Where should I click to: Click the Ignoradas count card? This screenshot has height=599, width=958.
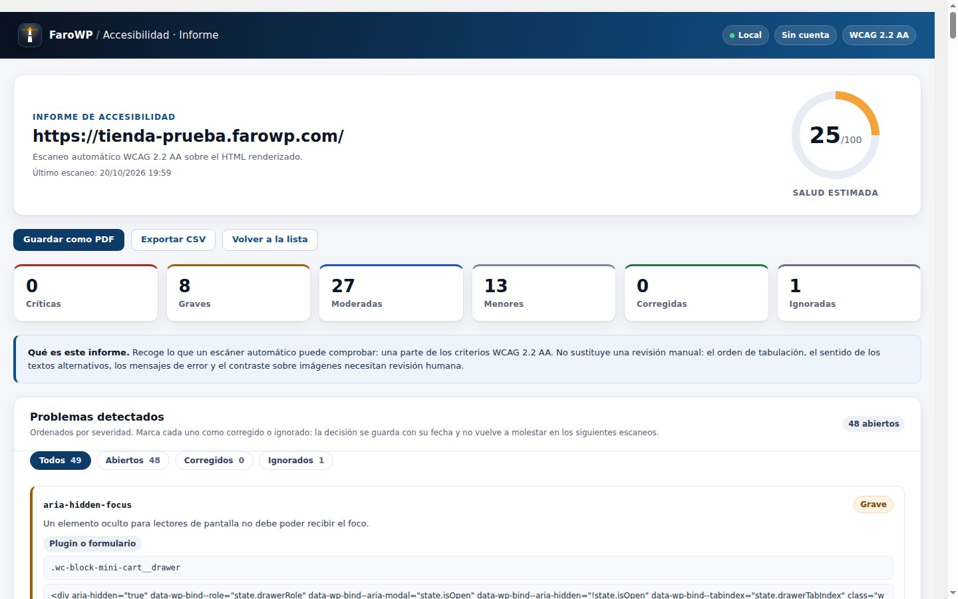[x=849, y=293]
